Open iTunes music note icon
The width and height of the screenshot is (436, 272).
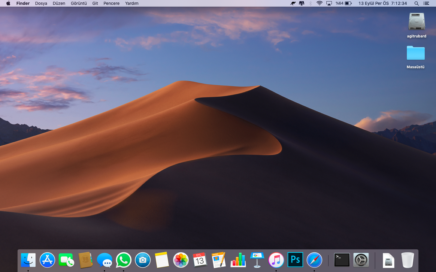[x=276, y=260]
